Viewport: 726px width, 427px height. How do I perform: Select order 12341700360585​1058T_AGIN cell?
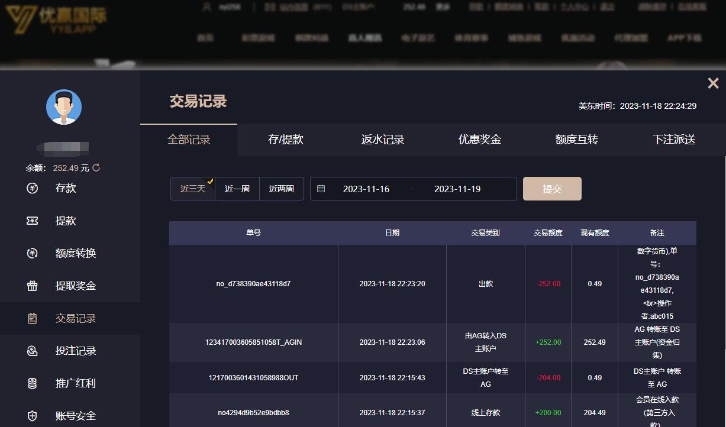(x=253, y=342)
